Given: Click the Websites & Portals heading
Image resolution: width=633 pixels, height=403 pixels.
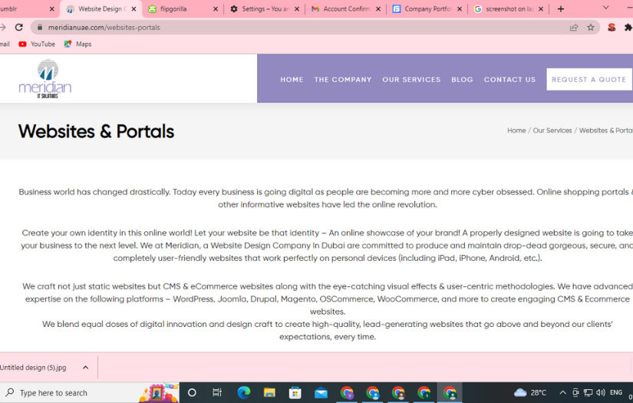Looking at the screenshot, I should [x=96, y=131].
